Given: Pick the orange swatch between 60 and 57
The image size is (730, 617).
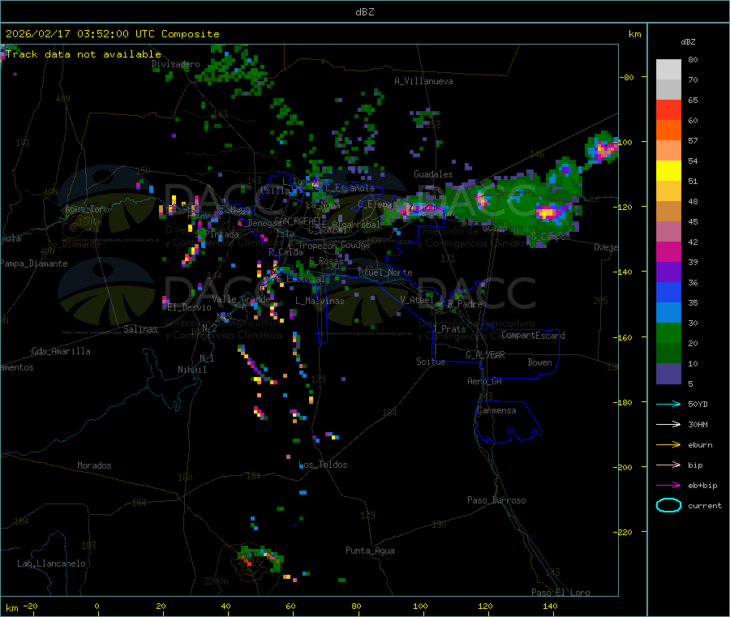Looking at the screenshot, I should pos(668,131).
